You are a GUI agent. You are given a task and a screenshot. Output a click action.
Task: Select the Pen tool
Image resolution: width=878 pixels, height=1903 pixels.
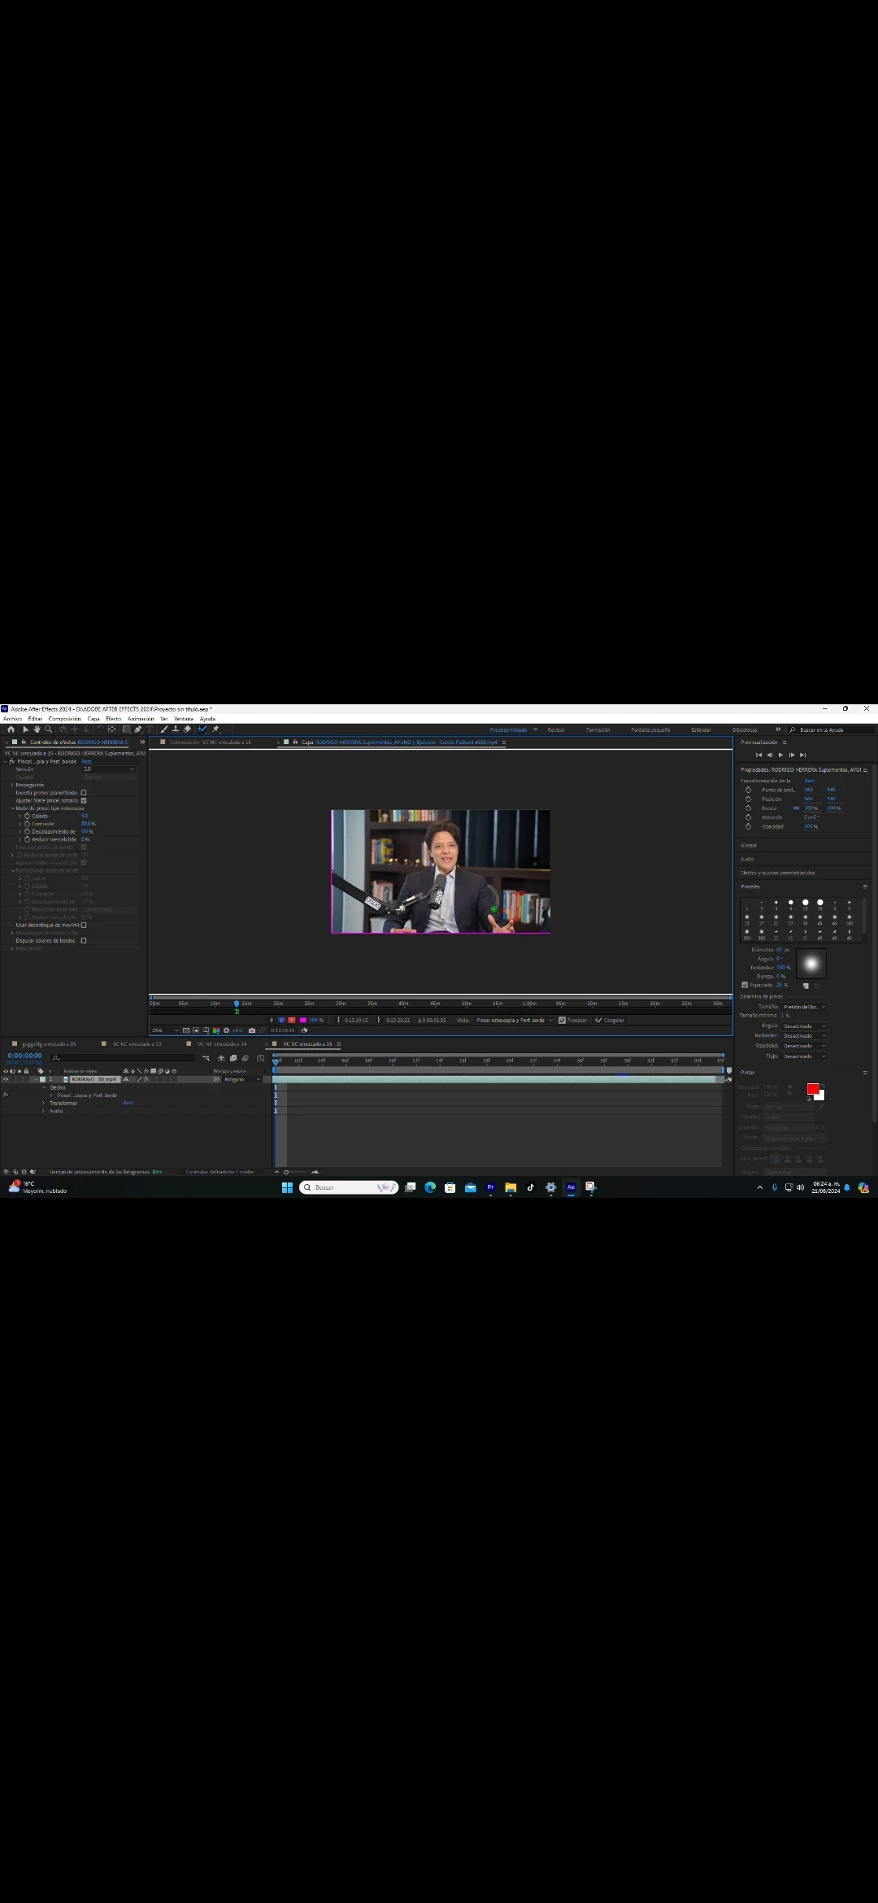[x=138, y=729]
